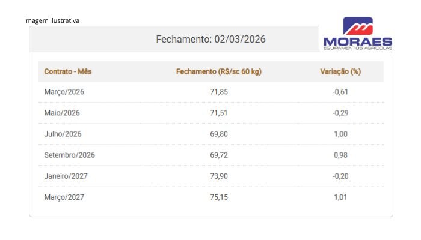Click the -0,61 variation value
The width and height of the screenshot is (421, 240).
tap(340, 92)
